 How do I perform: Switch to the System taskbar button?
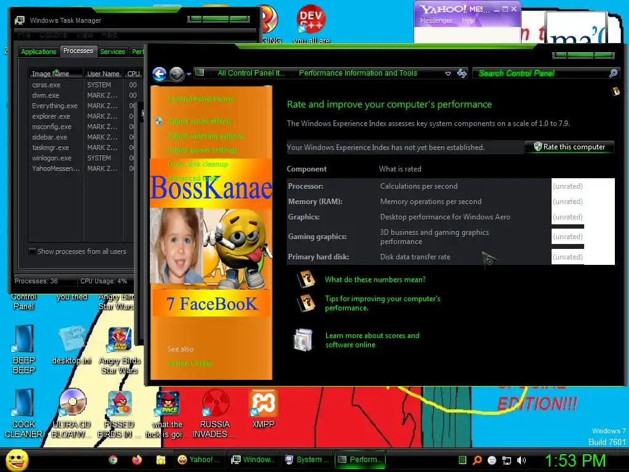click(307, 460)
